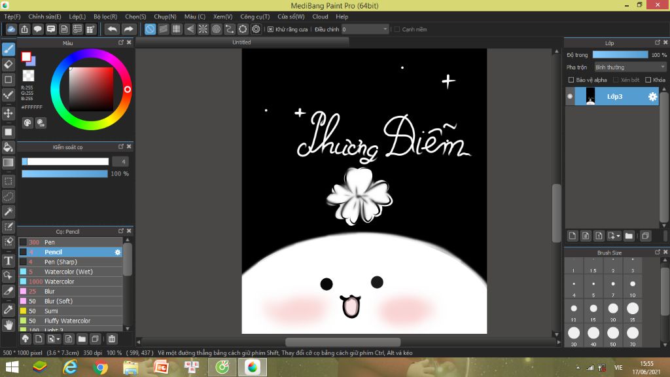Check Xén bớt clipping option
This screenshot has height=377, width=670.
(616, 80)
